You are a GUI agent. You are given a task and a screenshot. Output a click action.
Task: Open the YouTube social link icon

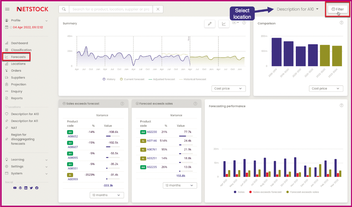15,188
